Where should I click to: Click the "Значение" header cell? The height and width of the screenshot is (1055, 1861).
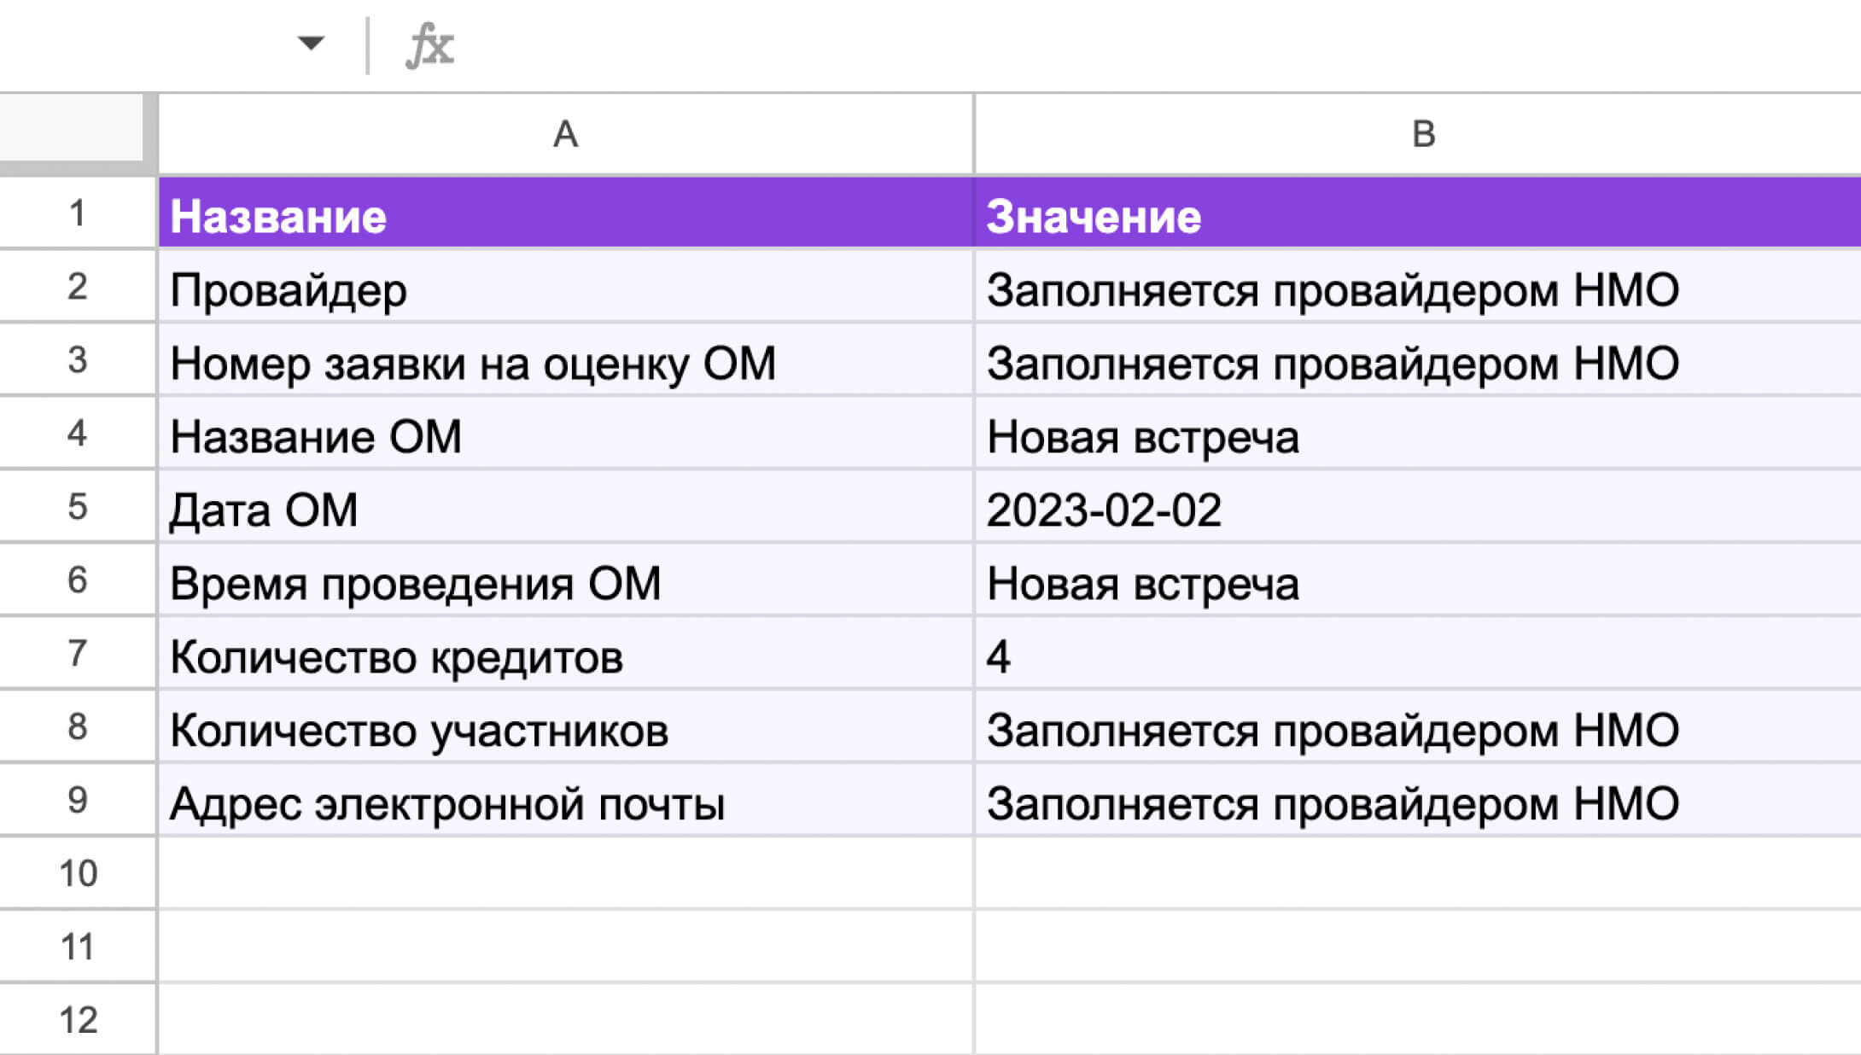coord(1417,214)
